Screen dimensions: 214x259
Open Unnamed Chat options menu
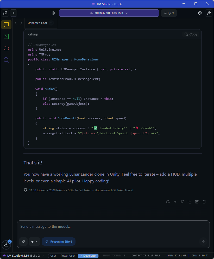coord(51,23)
